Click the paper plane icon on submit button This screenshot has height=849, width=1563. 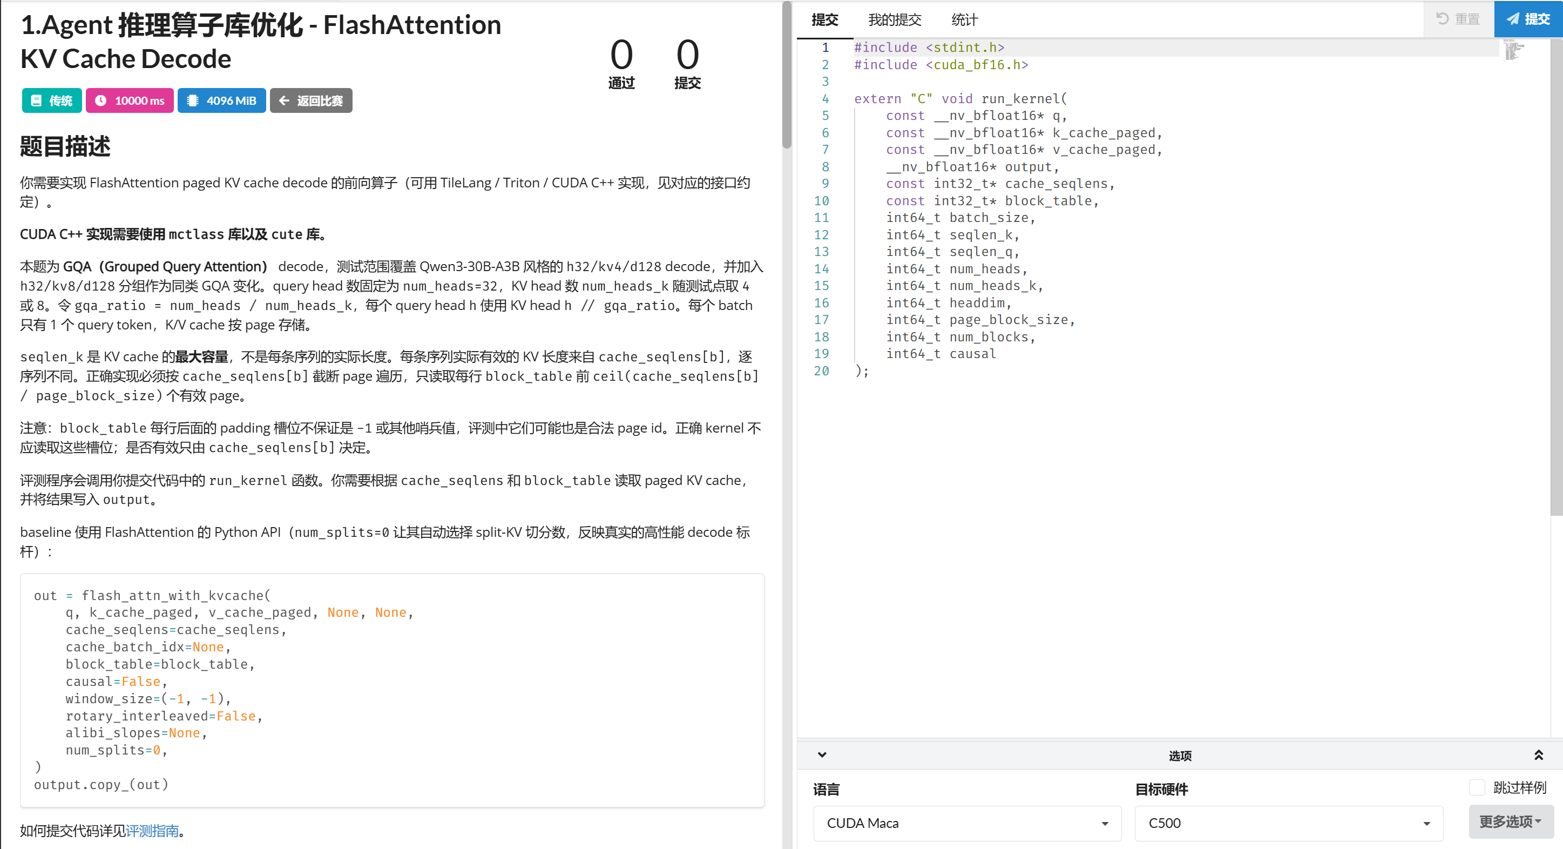click(1513, 19)
